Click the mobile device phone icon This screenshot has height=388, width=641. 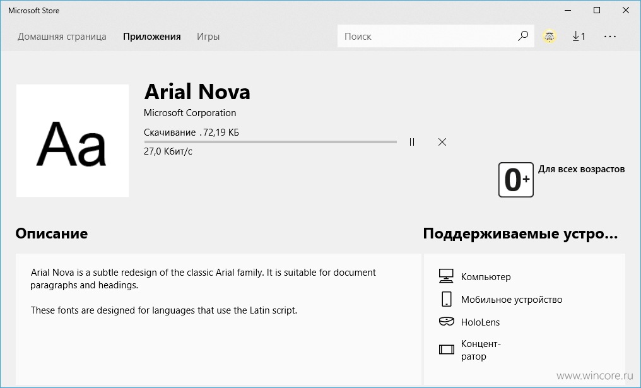(x=446, y=299)
